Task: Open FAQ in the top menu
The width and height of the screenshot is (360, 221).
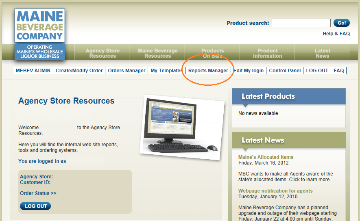Action: [339, 71]
